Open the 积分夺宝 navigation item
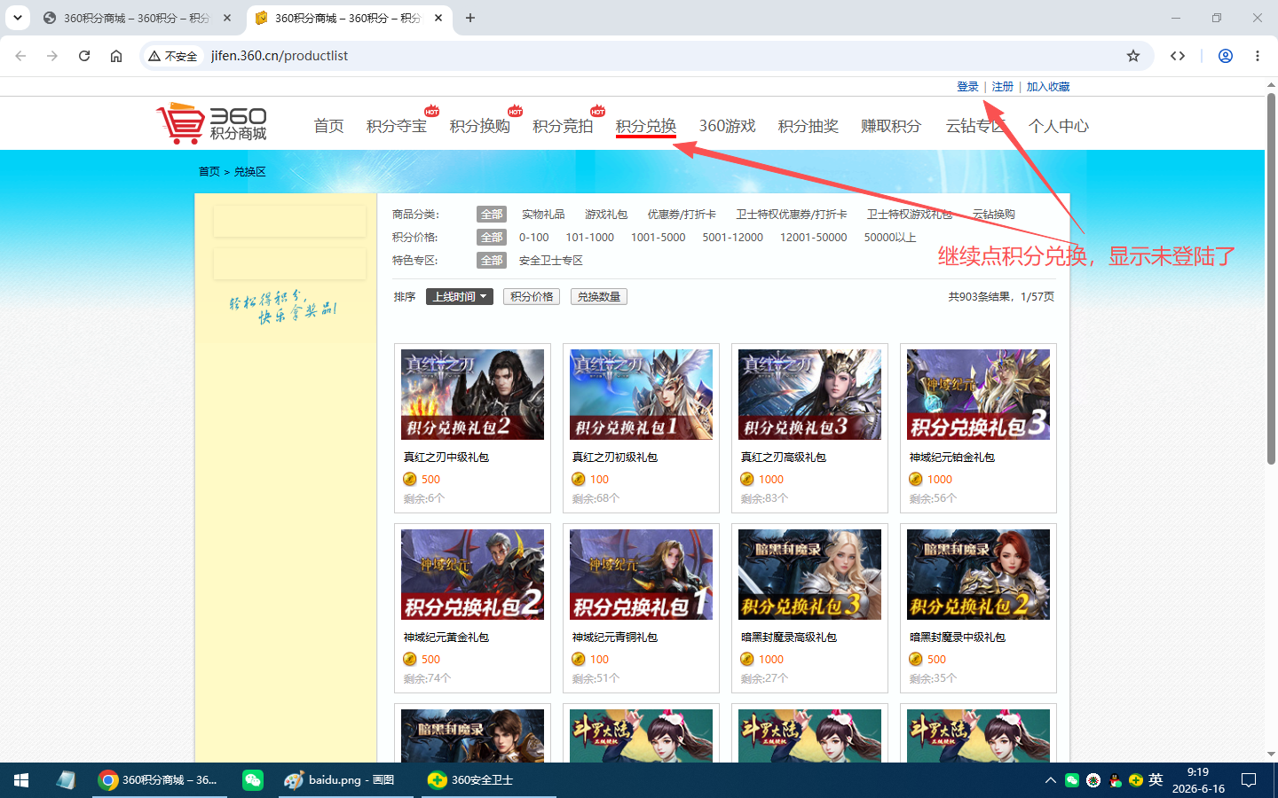 [x=397, y=126]
